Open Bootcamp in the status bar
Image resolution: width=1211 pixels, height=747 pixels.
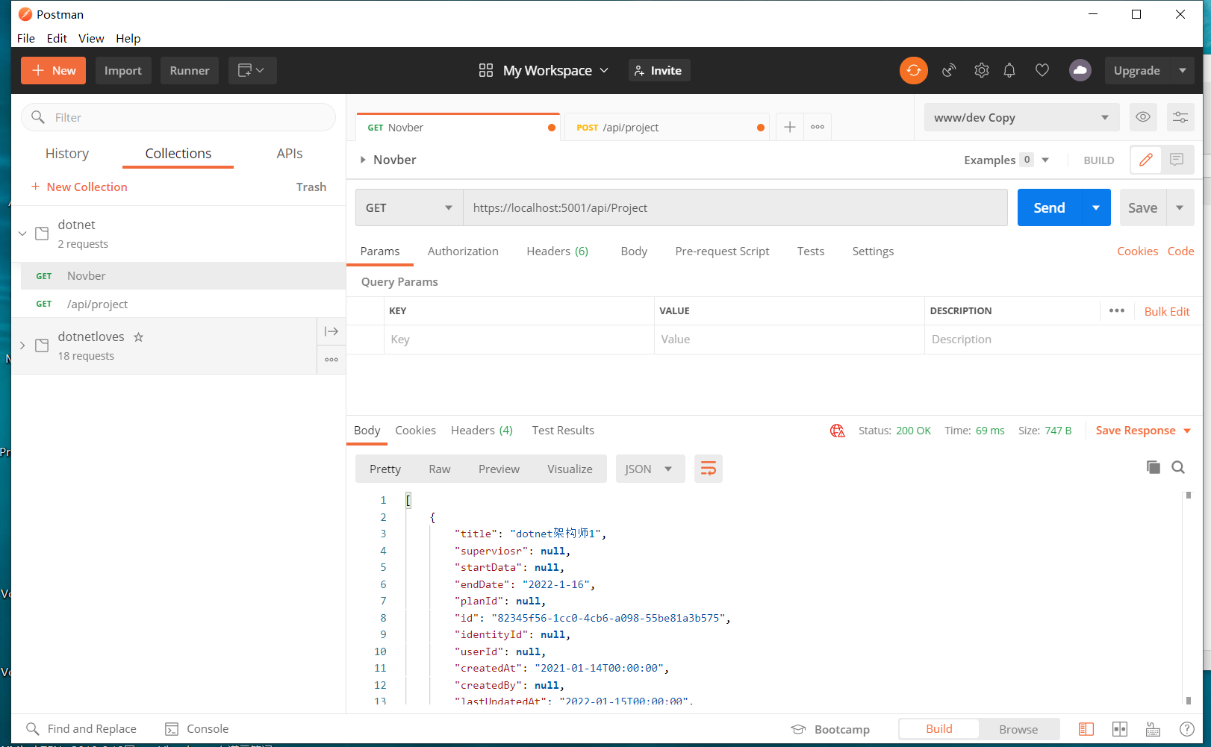click(x=830, y=729)
